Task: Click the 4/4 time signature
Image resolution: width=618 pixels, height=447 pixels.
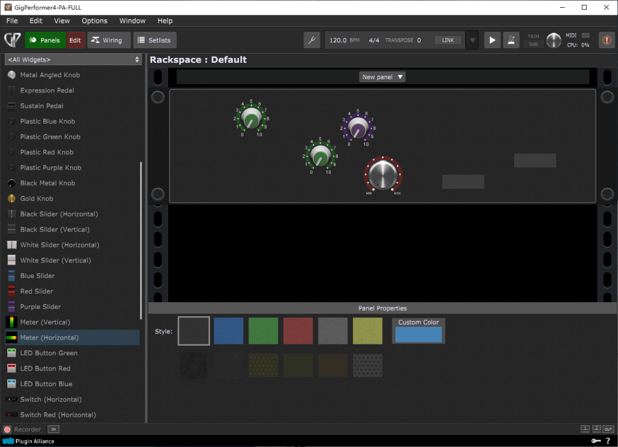Action: tap(374, 40)
